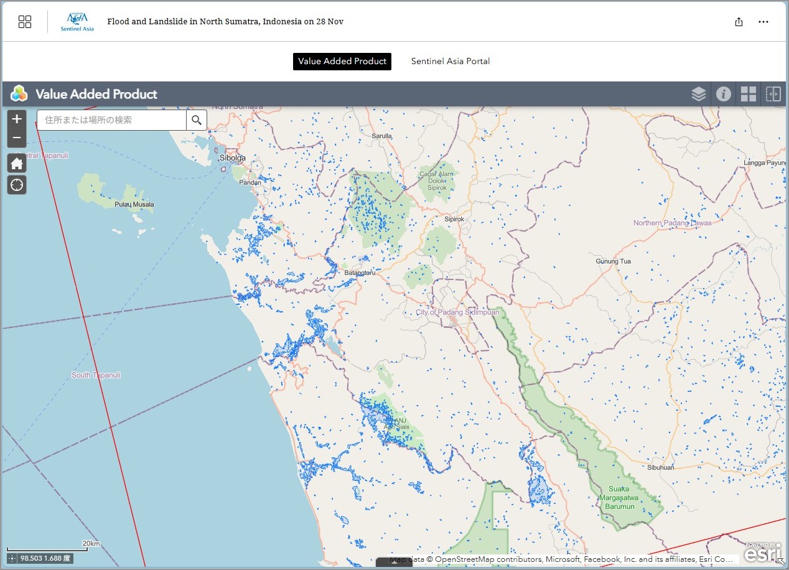
Task: Click the address or place search field
Action: coord(112,120)
